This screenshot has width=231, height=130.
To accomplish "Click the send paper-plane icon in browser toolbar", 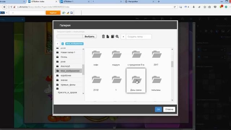I will pyautogui.click(x=199, y=7).
